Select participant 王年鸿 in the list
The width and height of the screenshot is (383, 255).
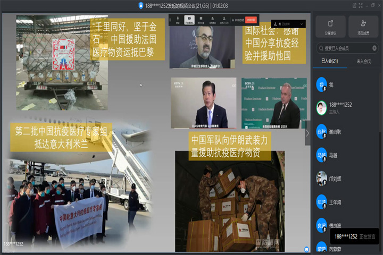[x=347, y=202]
